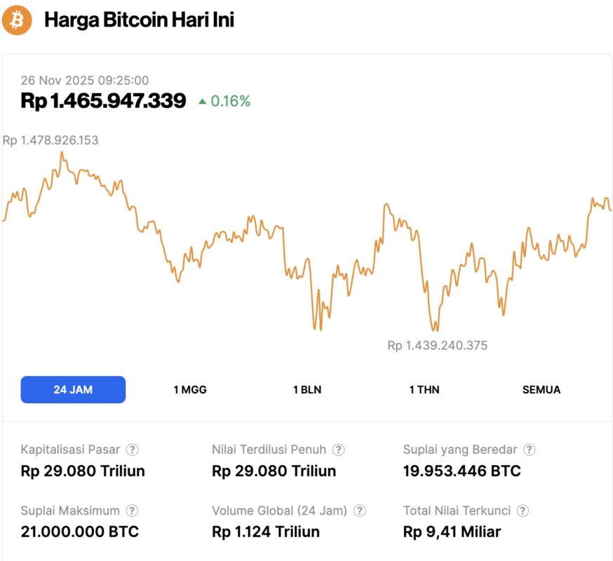Click the current price Rp 1.465.947.339
613x561 pixels.
103,101
